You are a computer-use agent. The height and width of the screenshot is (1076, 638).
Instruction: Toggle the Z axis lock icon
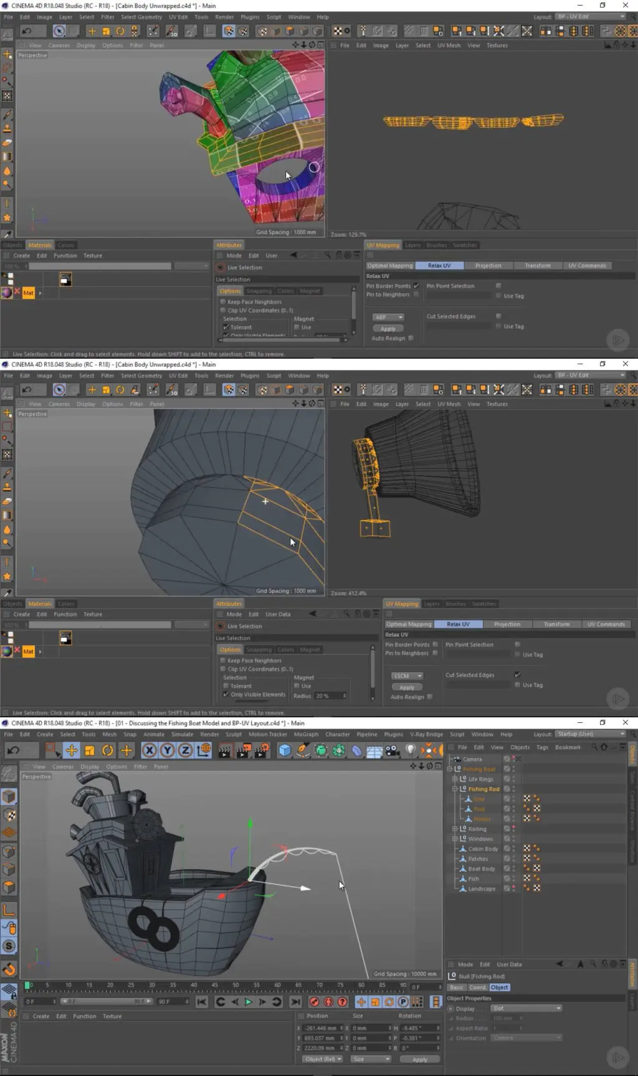[x=185, y=750]
